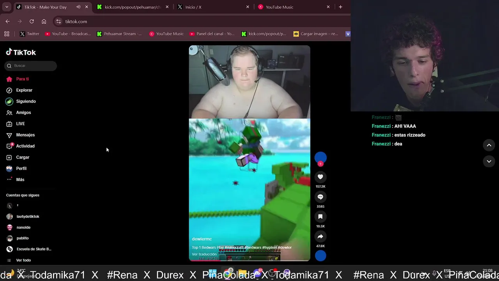Viewport: 499px width, 281px height.
Task: Open YouTube - Broadcas... bookmark
Action: pyautogui.click(x=68, y=34)
